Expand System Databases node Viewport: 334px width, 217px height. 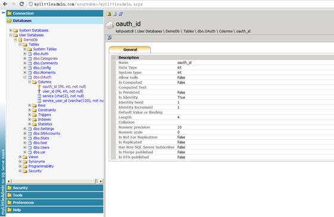tap(11, 30)
